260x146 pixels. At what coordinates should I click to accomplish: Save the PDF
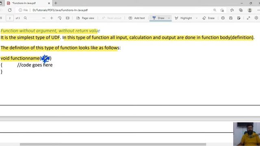click(231, 18)
